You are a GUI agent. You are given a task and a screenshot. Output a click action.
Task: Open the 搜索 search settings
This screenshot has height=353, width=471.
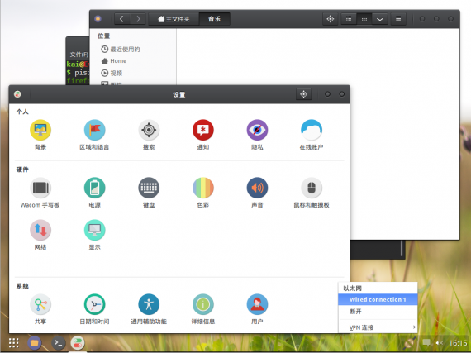(149, 134)
